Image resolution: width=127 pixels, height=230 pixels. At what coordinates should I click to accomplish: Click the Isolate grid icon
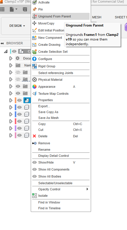click(x=35, y=196)
